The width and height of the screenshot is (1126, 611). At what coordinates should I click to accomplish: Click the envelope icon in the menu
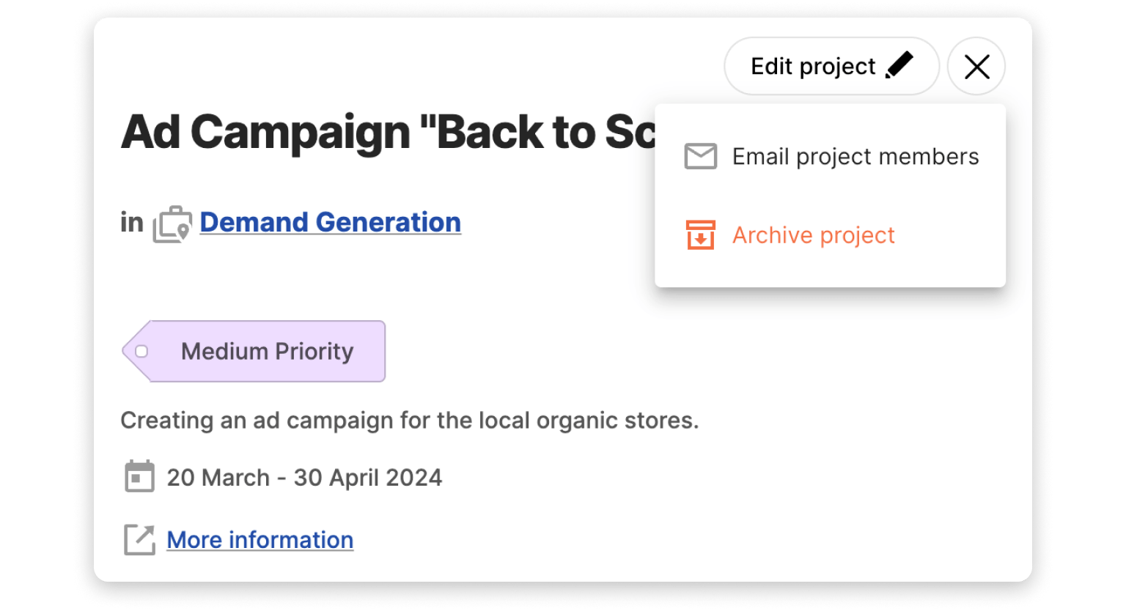[x=700, y=156]
